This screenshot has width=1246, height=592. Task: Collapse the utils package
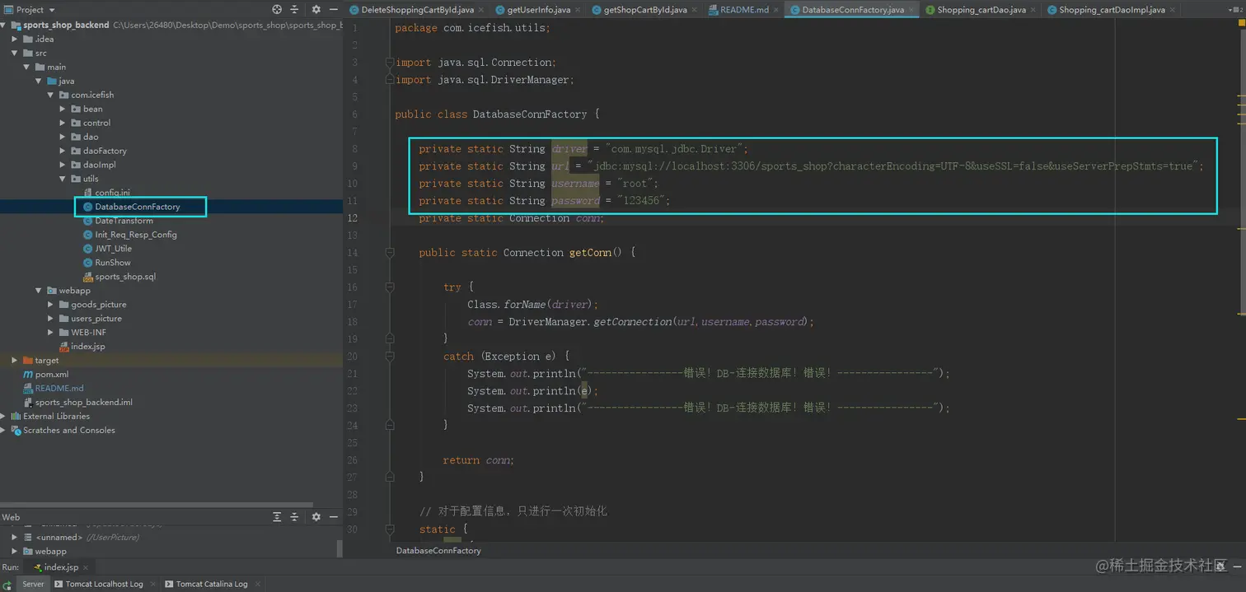coord(63,179)
